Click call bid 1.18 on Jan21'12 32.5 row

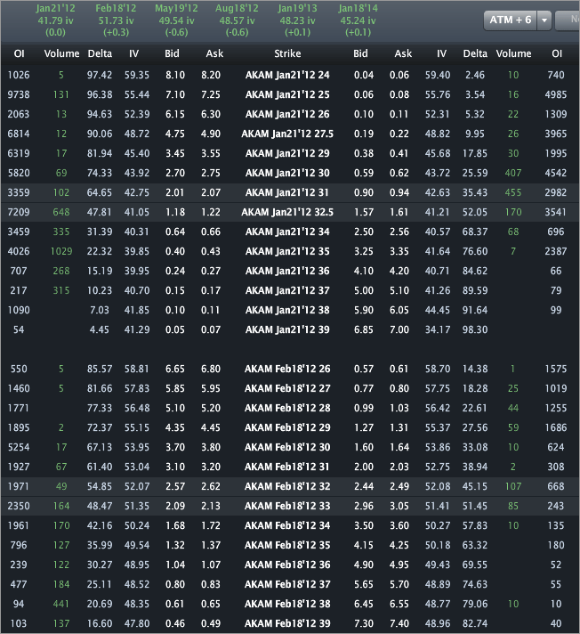[x=175, y=212]
